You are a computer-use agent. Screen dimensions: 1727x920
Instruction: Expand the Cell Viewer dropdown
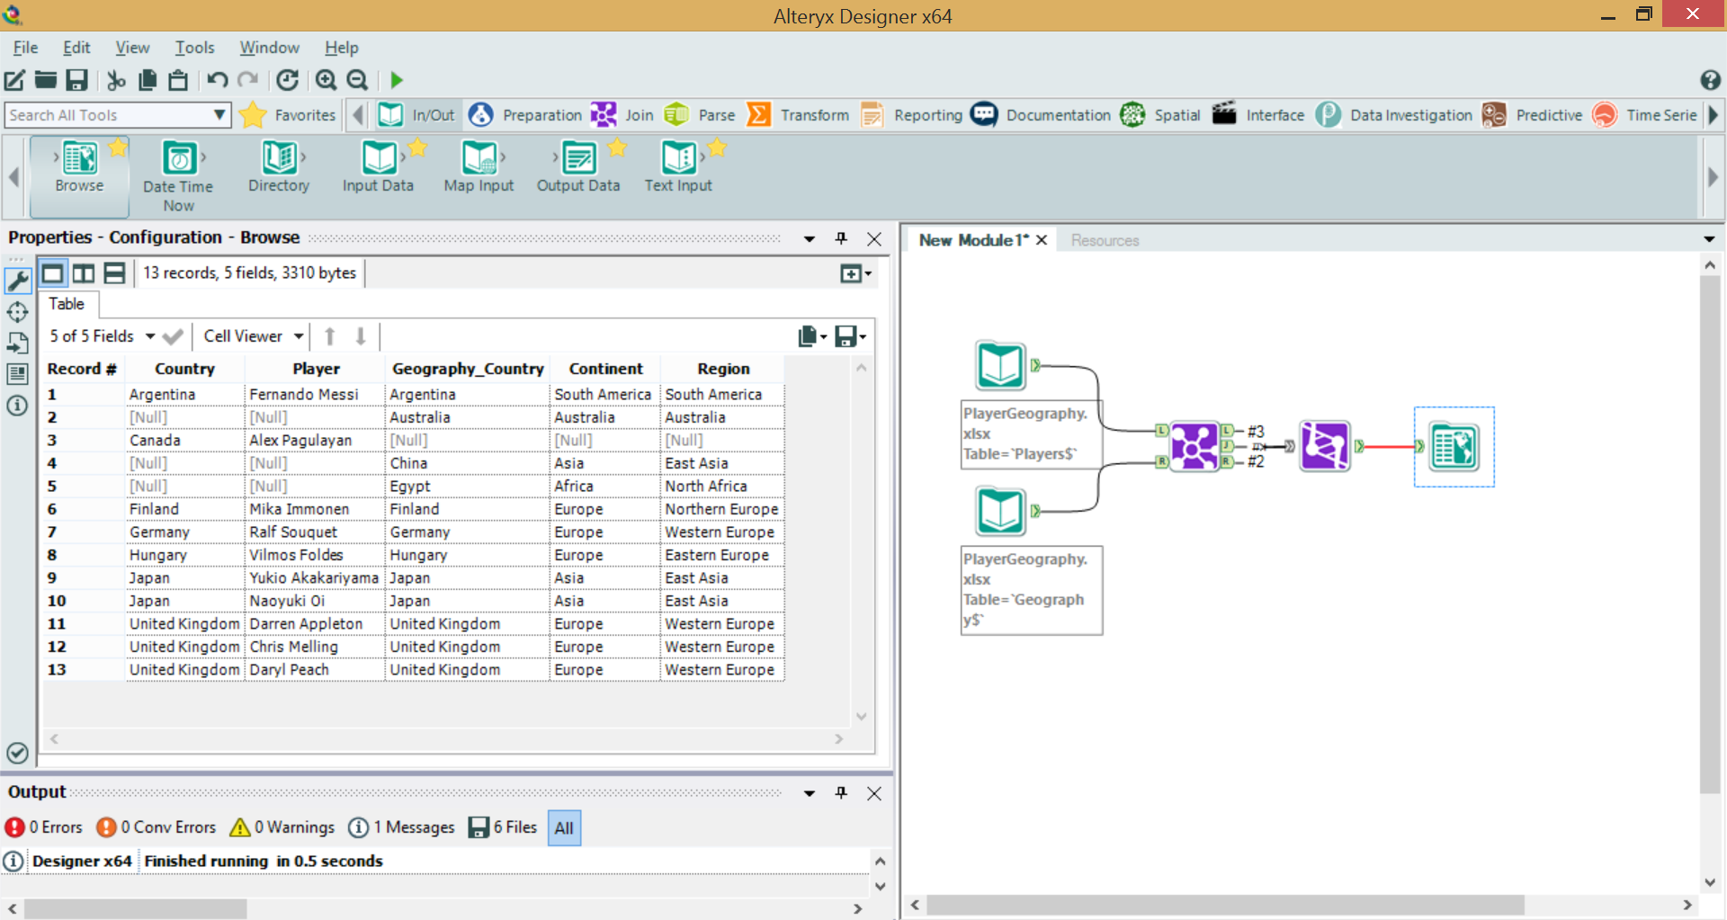pyautogui.click(x=298, y=336)
